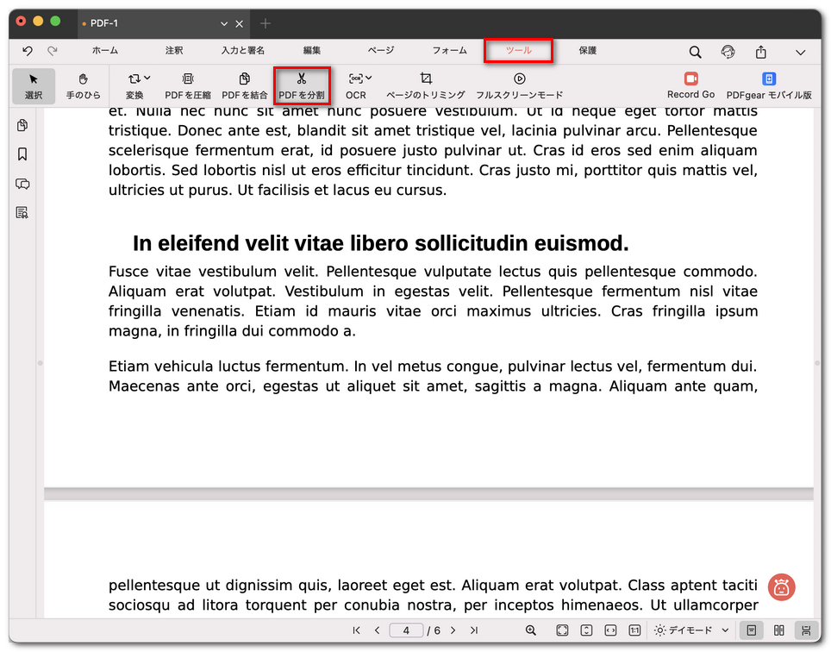This screenshot has height=652, width=831.
Task: Go to next page arrow
Action: point(453,630)
